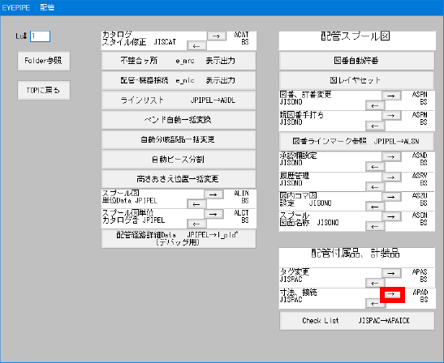444x363 pixels.
Task: Click right arrow for 寸法、接続 APAD row
Action: click(392, 294)
